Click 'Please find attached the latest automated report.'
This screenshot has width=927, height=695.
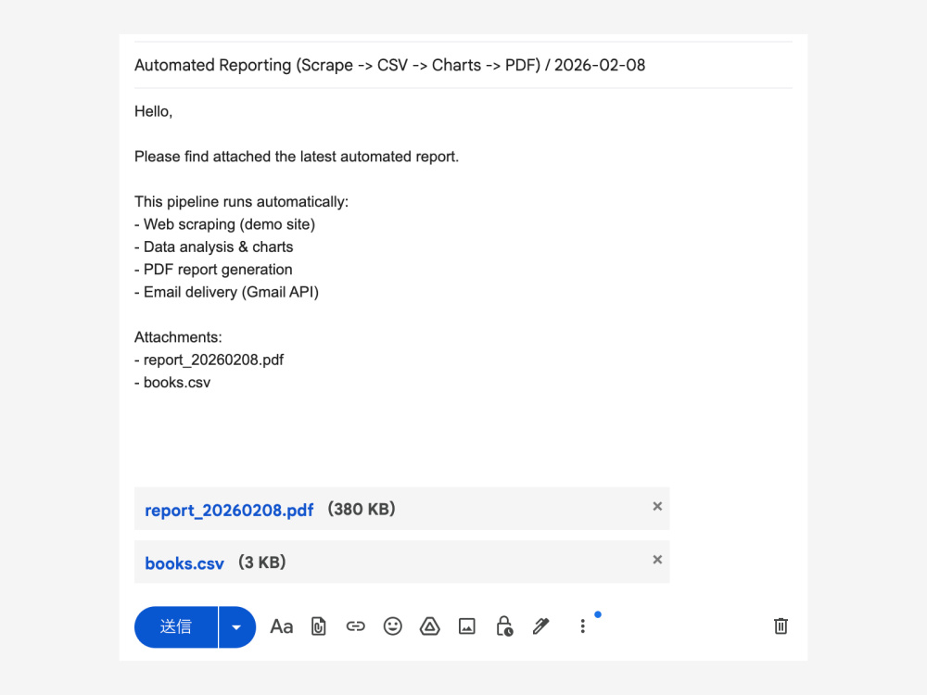click(x=297, y=157)
